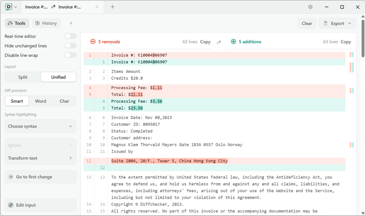The image size is (366, 216).
Task: Click the green additions plus icon
Action: 233,42
